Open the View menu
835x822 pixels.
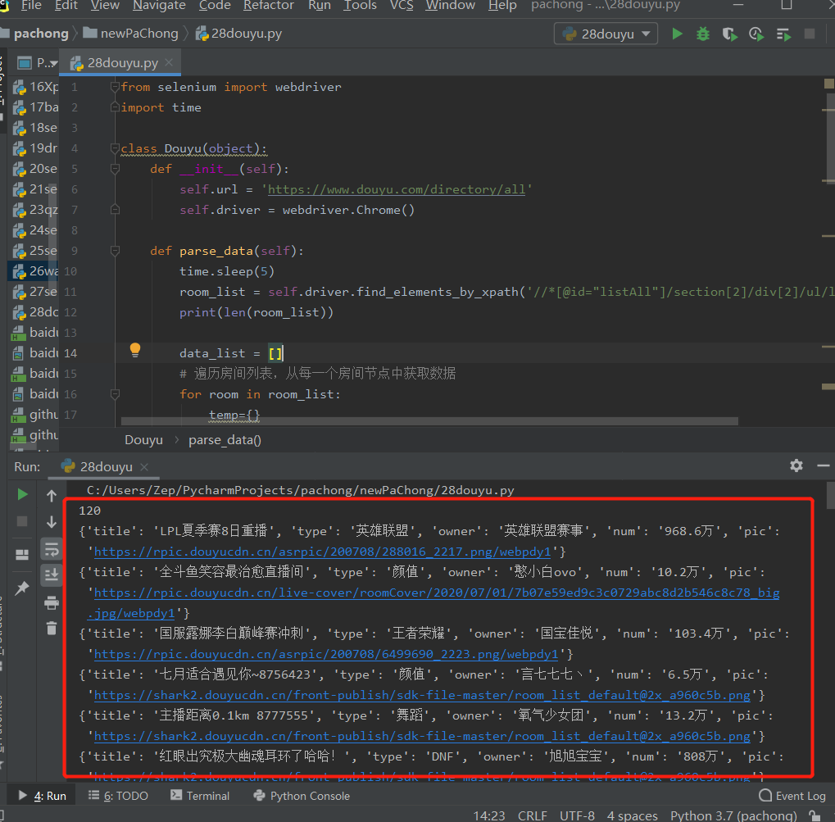coord(105,6)
